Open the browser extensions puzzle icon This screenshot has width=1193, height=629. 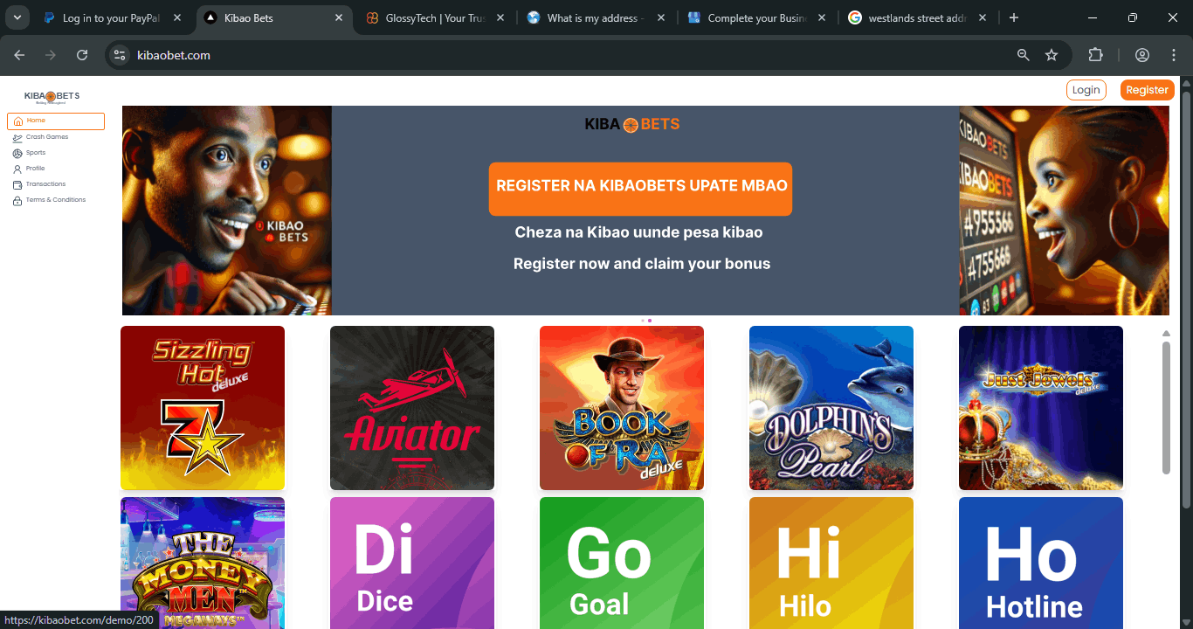[x=1095, y=54]
